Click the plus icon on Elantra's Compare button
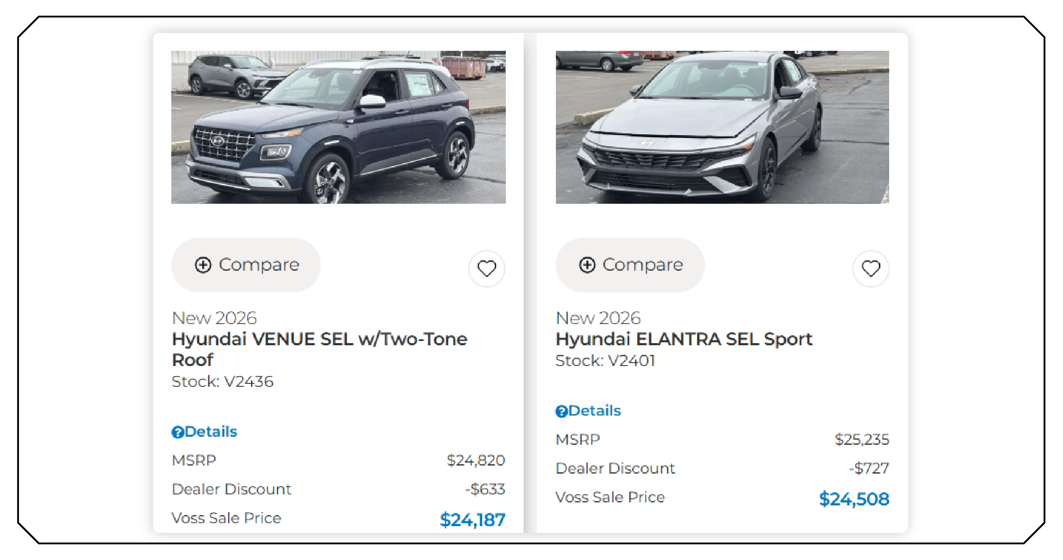The width and height of the screenshot is (1063, 560). pyautogui.click(x=587, y=265)
